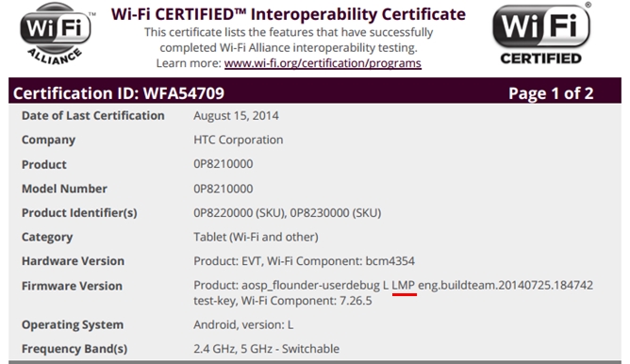
Task: Click the Page 1 of 2 indicator
Action: (551, 93)
